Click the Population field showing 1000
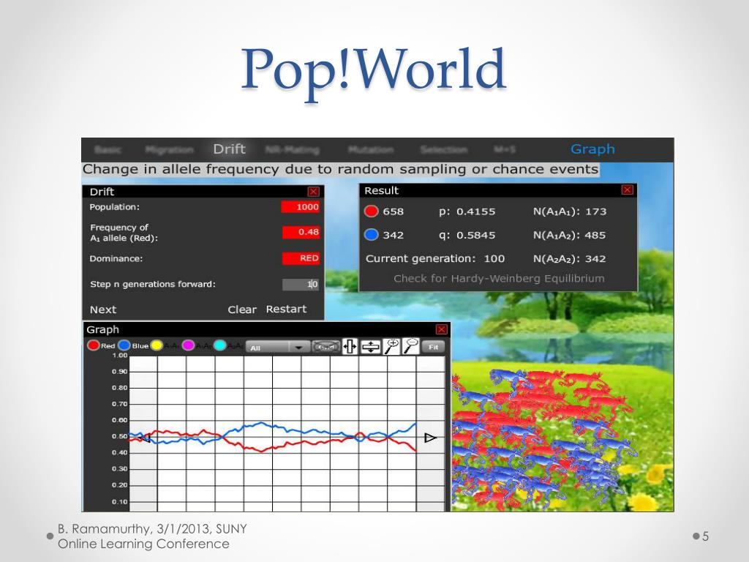The width and height of the screenshot is (749, 562). pyautogui.click(x=301, y=207)
